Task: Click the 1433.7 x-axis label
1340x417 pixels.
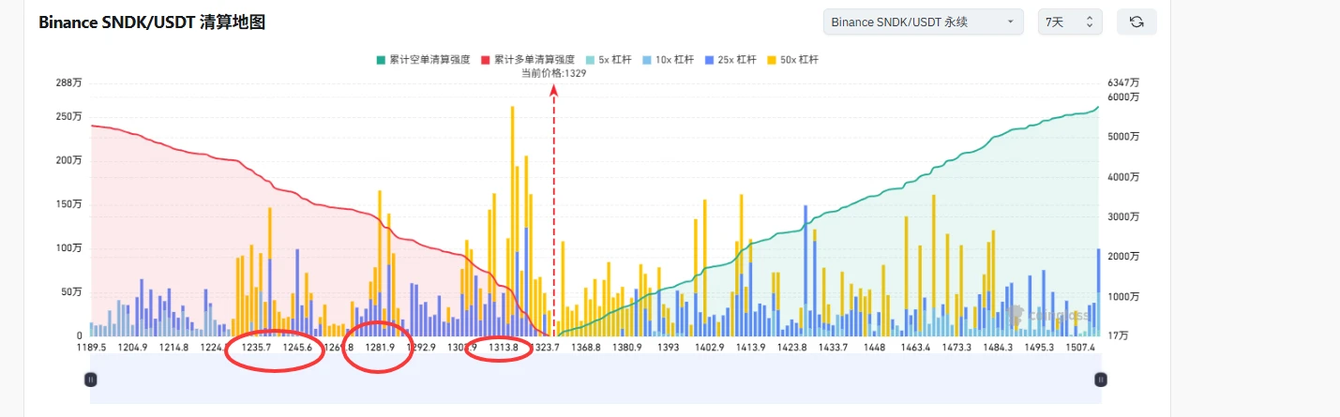Action: [x=834, y=348]
